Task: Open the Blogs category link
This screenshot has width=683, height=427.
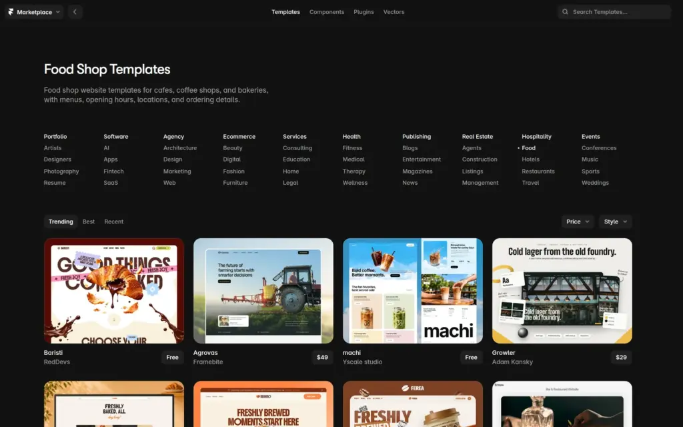Action: (410, 147)
